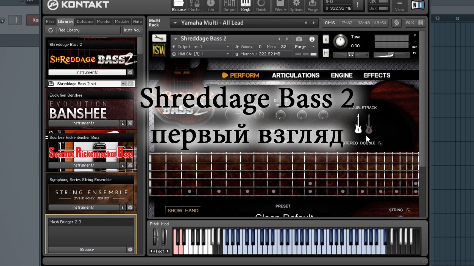Open the View menu in toolbar

(x=400, y=6)
